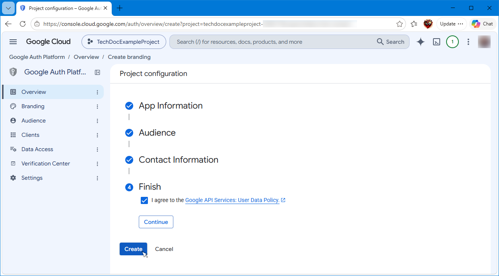499x276 pixels.
Task: Open the Copilot Chat button
Action: coord(483,24)
